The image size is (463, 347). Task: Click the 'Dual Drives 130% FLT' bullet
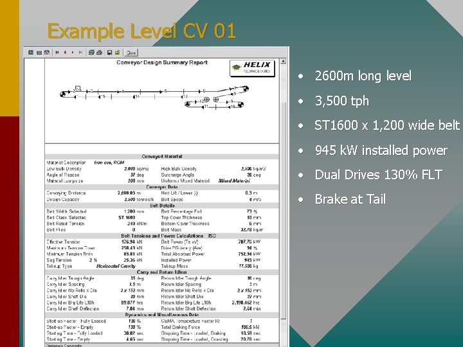(378, 175)
